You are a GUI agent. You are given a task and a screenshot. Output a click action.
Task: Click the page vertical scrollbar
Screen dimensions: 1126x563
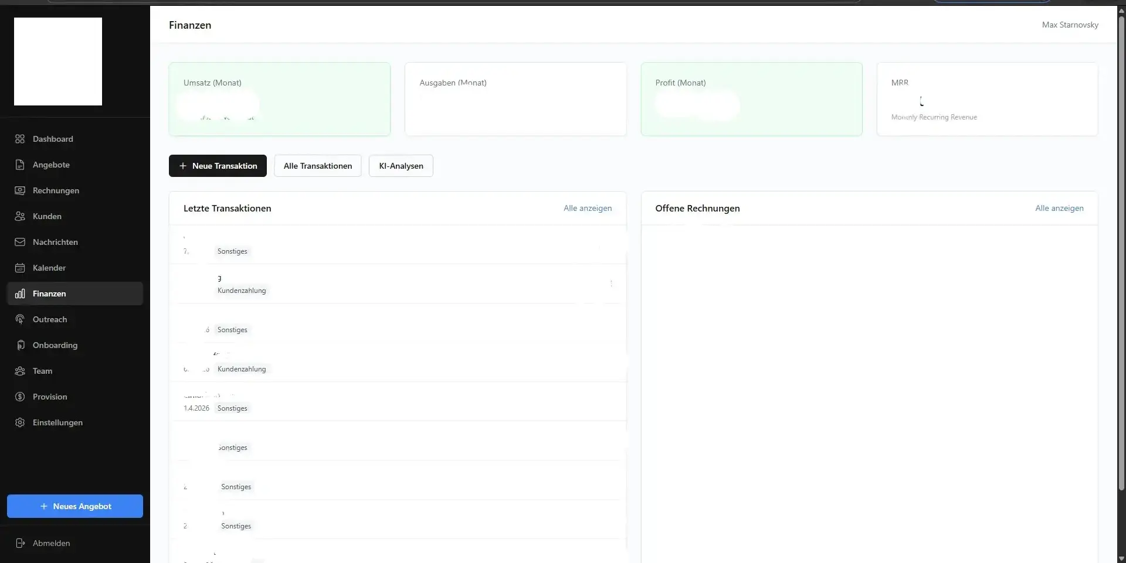pyautogui.click(x=1121, y=252)
